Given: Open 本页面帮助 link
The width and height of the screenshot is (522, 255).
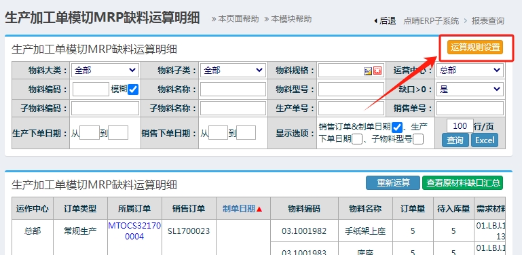Looking at the screenshot, I should (x=235, y=19).
